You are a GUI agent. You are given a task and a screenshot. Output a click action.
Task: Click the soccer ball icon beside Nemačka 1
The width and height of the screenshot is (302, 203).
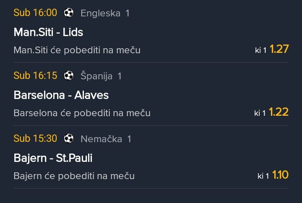click(x=69, y=138)
